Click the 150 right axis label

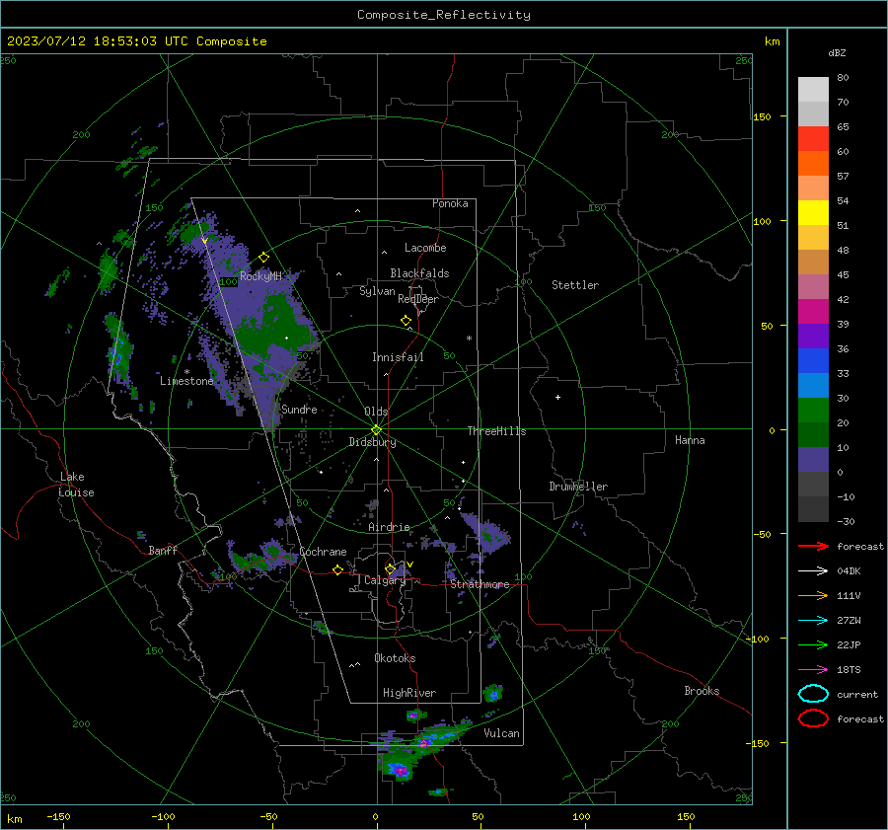pyautogui.click(x=762, y=116)
